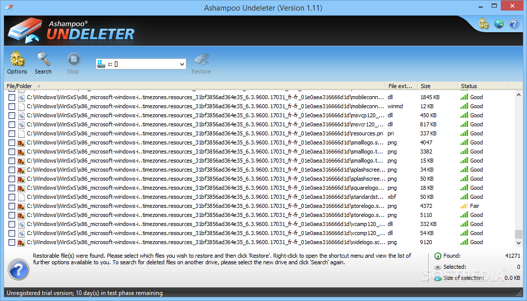The image size is (527, 301).
Task: Click the 817 KB size cell
Action: [428, 124]
